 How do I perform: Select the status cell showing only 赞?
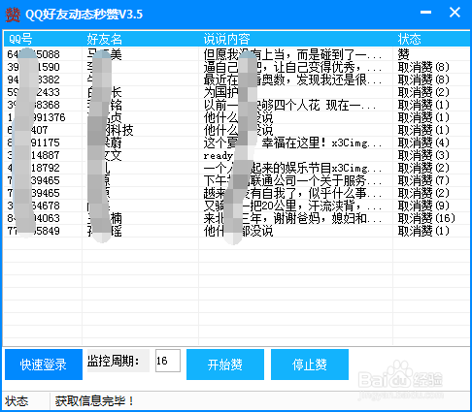[x=404, y=54]
